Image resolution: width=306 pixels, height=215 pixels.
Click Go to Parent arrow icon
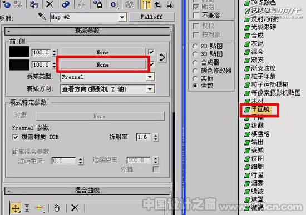point(157,4)
